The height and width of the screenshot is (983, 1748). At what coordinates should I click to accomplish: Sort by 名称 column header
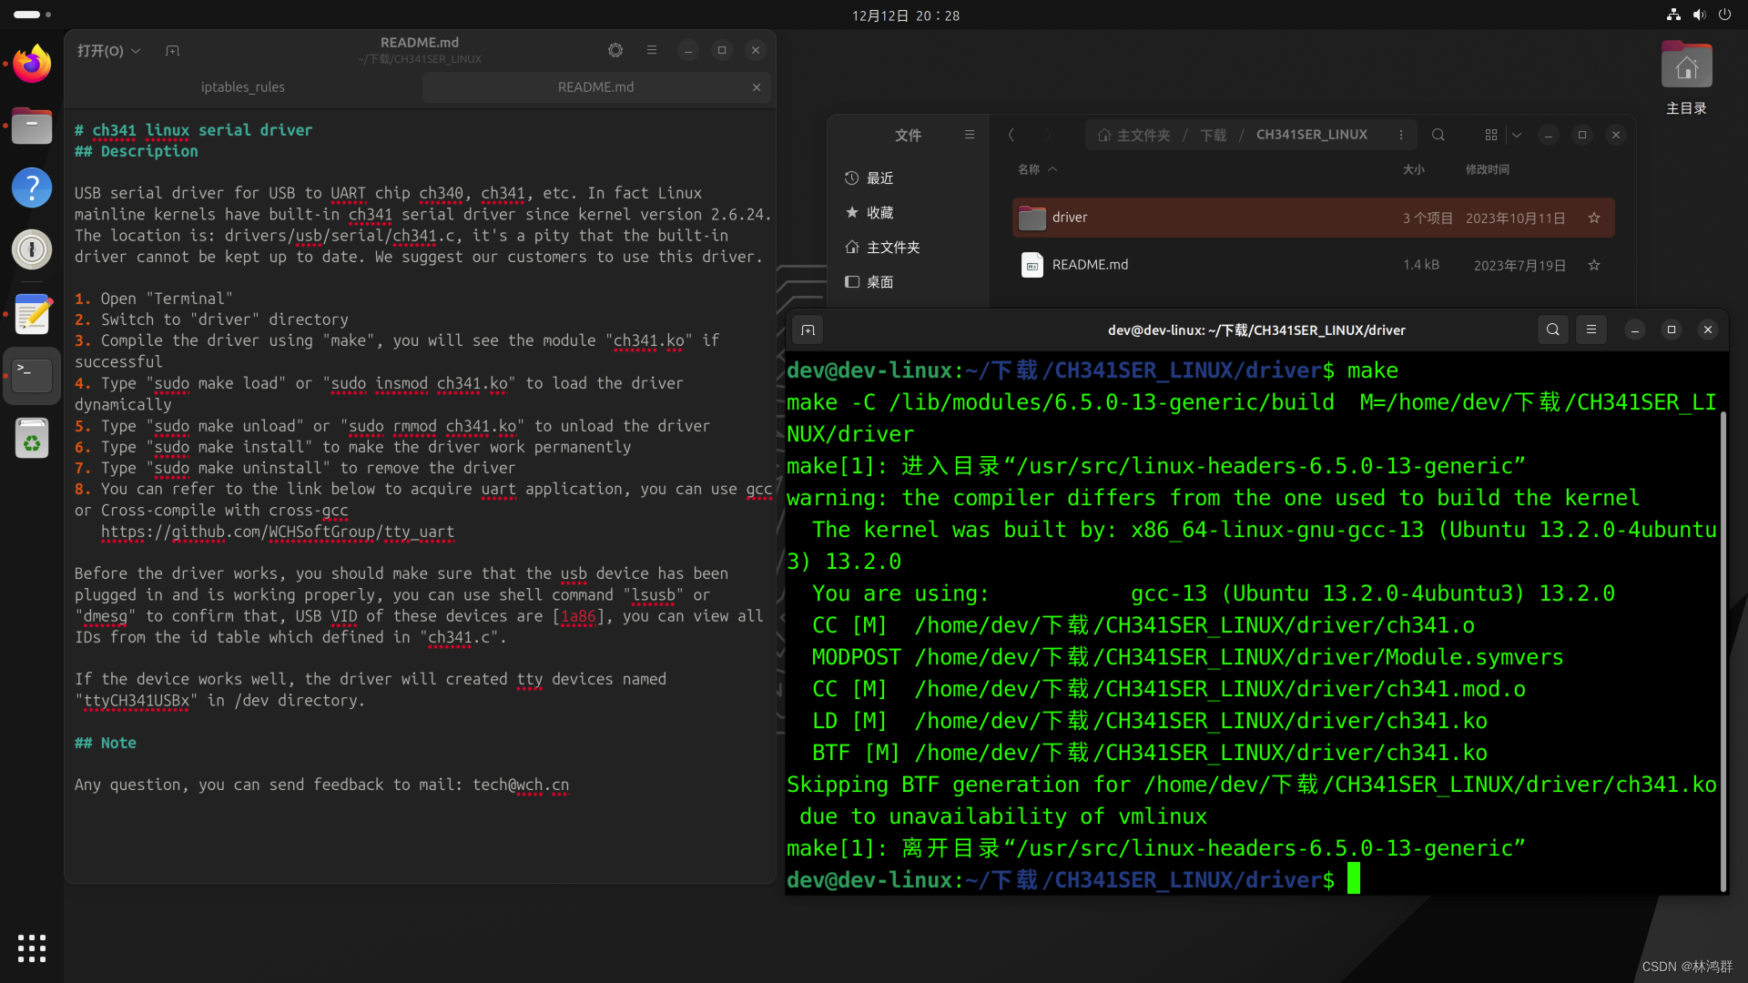pos(1037,169)
